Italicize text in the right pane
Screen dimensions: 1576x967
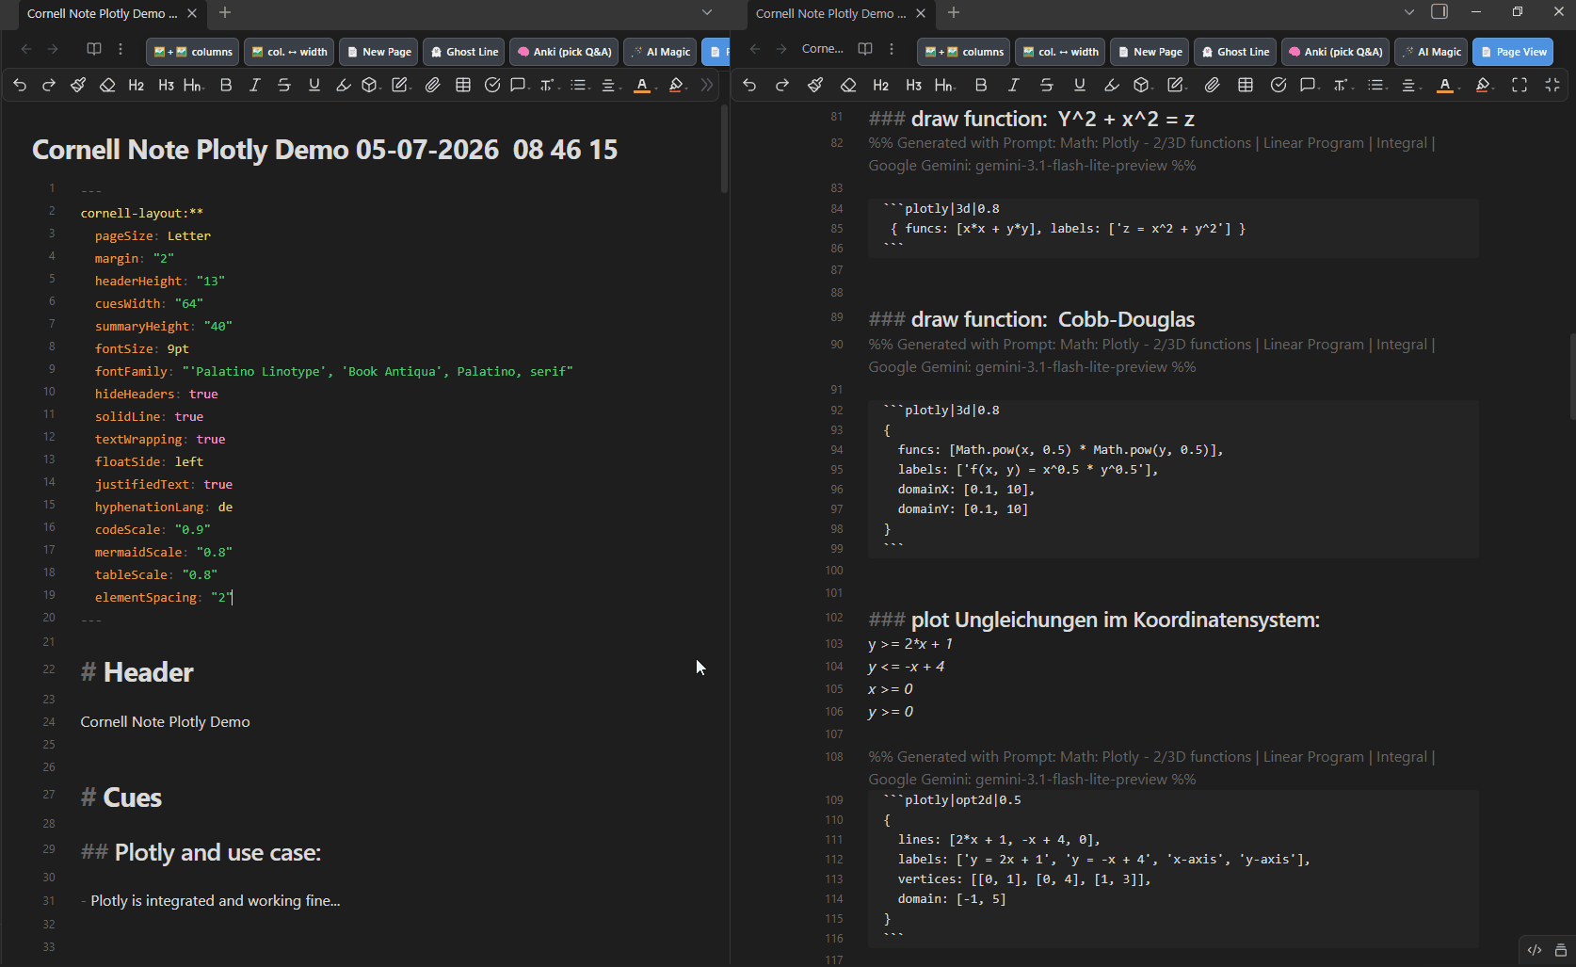click(x=1014, y=86)
